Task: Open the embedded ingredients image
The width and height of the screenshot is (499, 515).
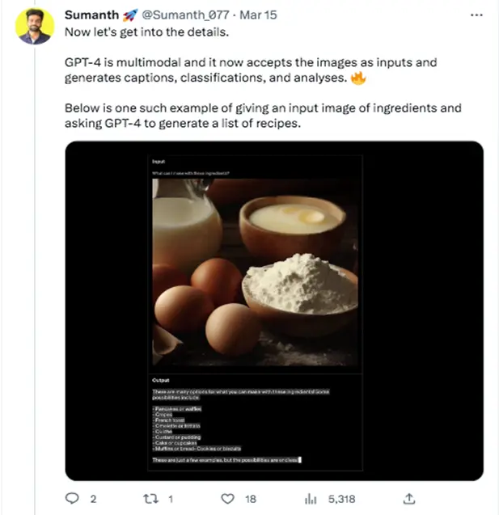Action: (273, 310)
